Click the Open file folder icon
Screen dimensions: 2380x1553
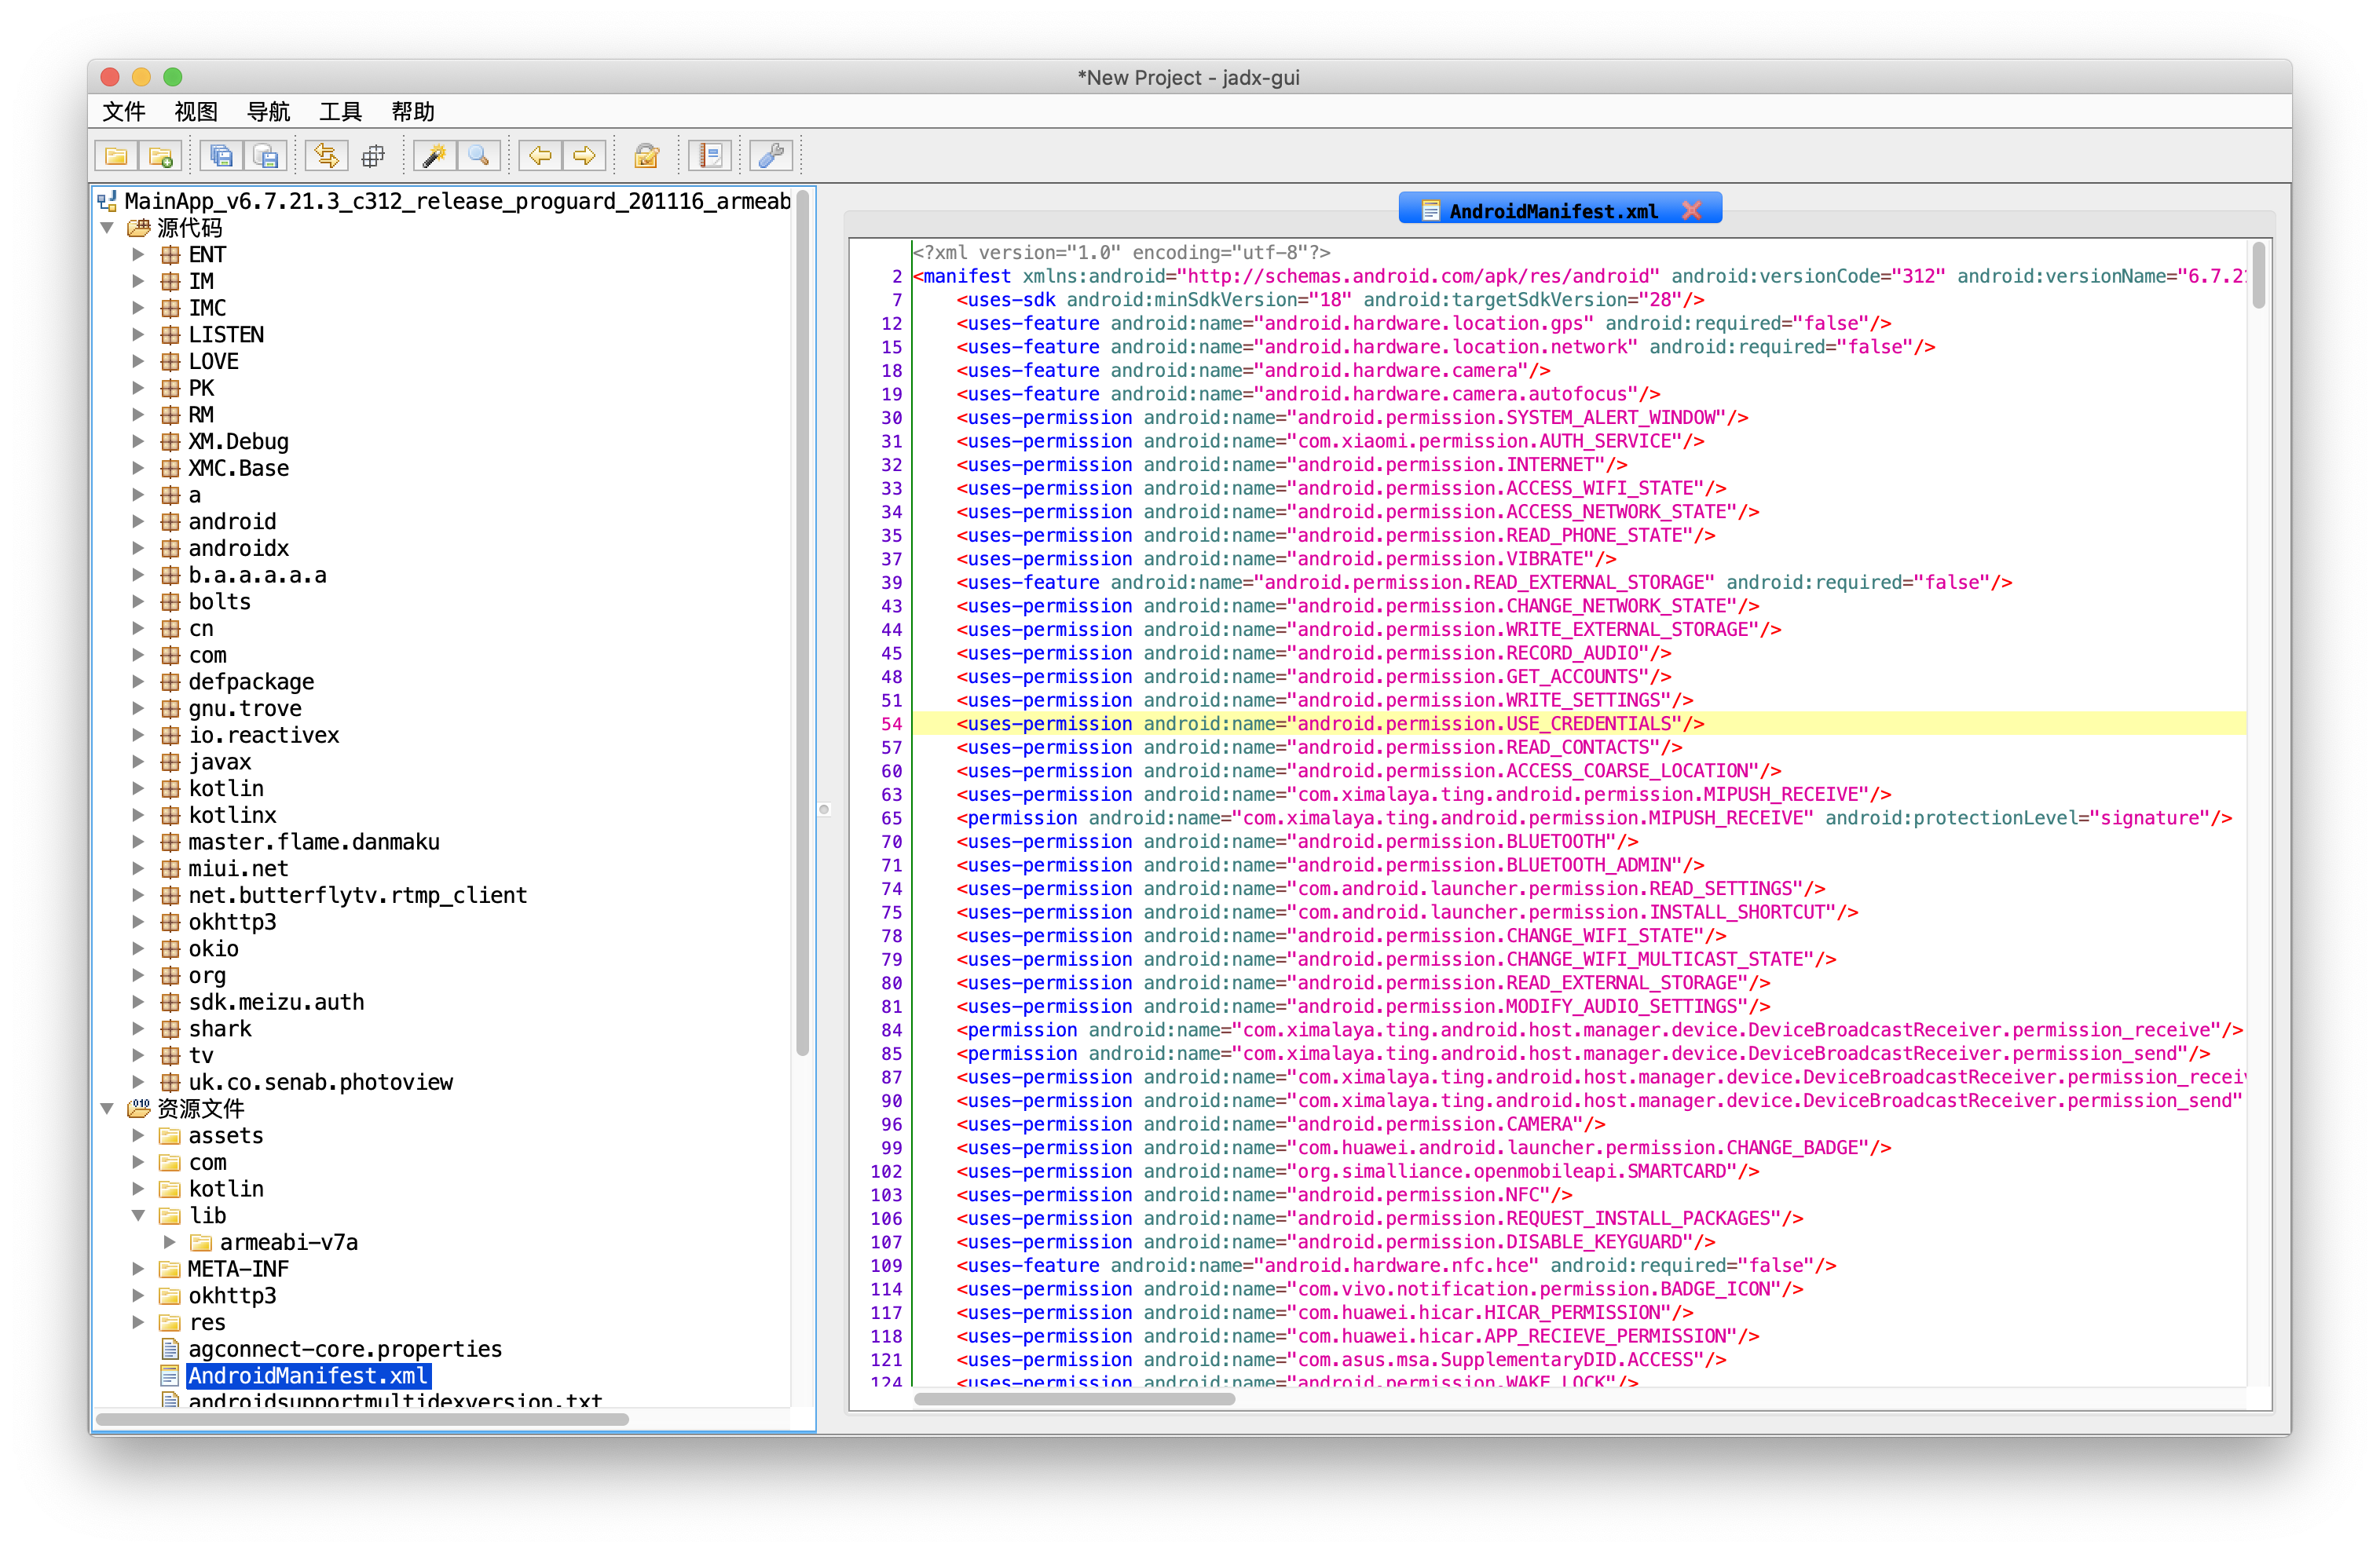(x=116, y=156)
